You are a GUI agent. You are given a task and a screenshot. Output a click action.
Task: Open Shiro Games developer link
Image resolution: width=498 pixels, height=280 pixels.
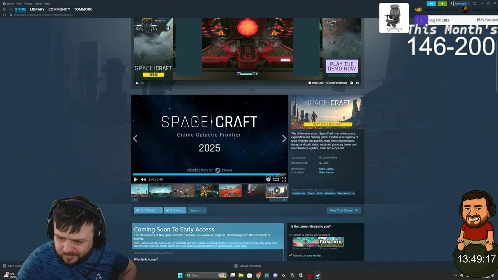pyautogui.click(x=326, y=169)
